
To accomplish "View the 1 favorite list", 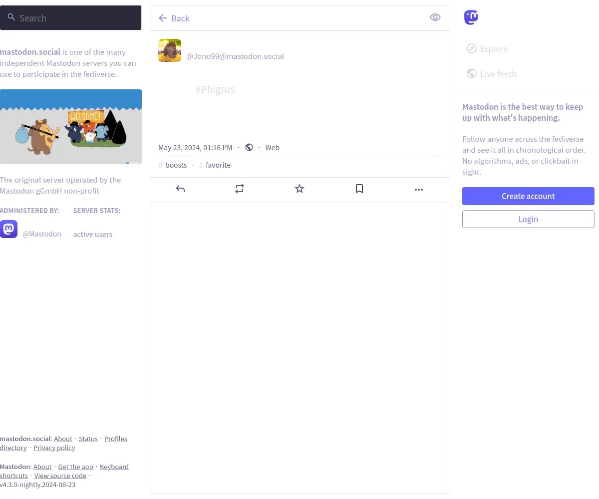I will [215, 165].
